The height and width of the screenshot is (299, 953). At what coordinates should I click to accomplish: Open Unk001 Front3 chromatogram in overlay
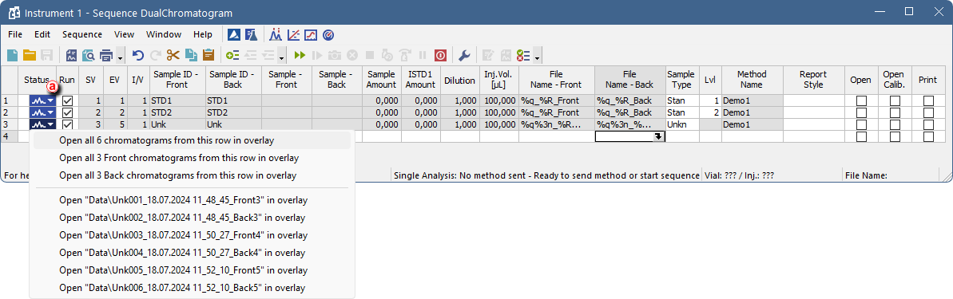(192, 200)
